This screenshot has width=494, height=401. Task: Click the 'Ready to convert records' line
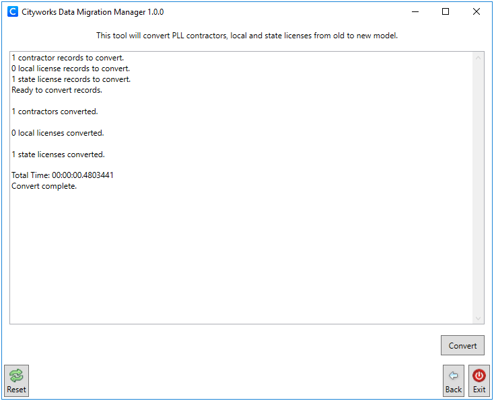click(57, 90)
